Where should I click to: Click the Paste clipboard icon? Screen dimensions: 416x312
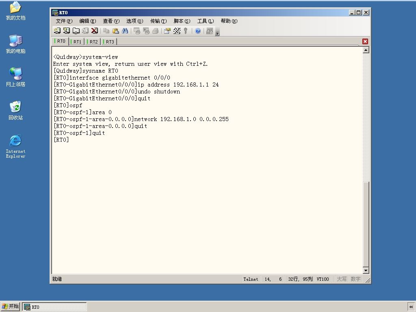[116, 31]
